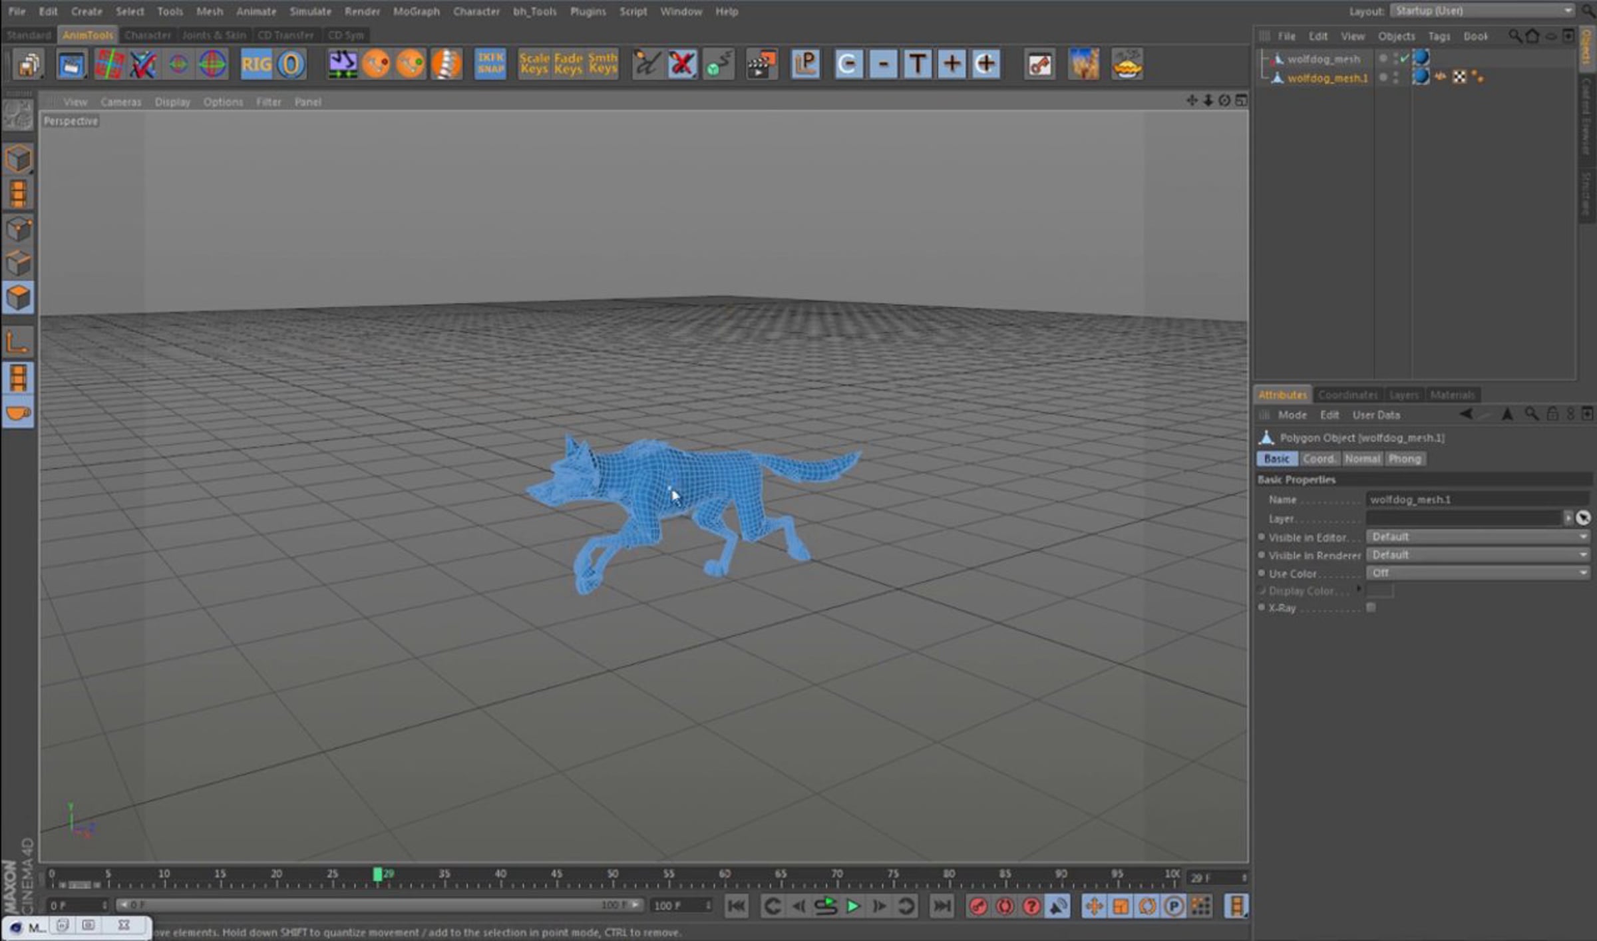Viewport: 1597px width, 941px height.
Task: Click the checkerboard texture tag on wolfdog_mesh.1
Action: pos(1459,77)
